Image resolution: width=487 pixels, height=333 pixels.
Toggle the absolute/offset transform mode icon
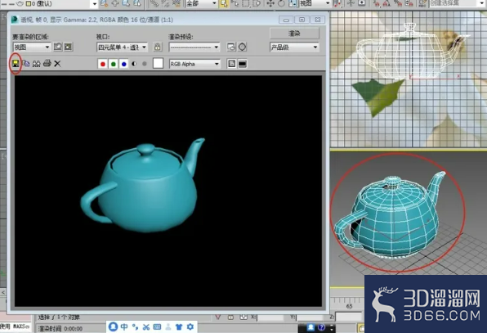click(x=243, y=317)
